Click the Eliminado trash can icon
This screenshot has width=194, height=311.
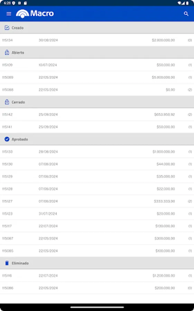7,263
